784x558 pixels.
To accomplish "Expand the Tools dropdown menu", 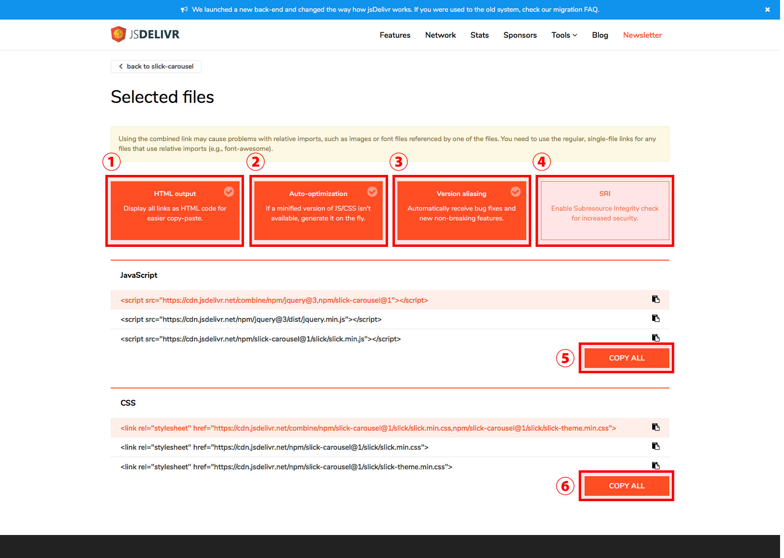I will pos(564,35).
